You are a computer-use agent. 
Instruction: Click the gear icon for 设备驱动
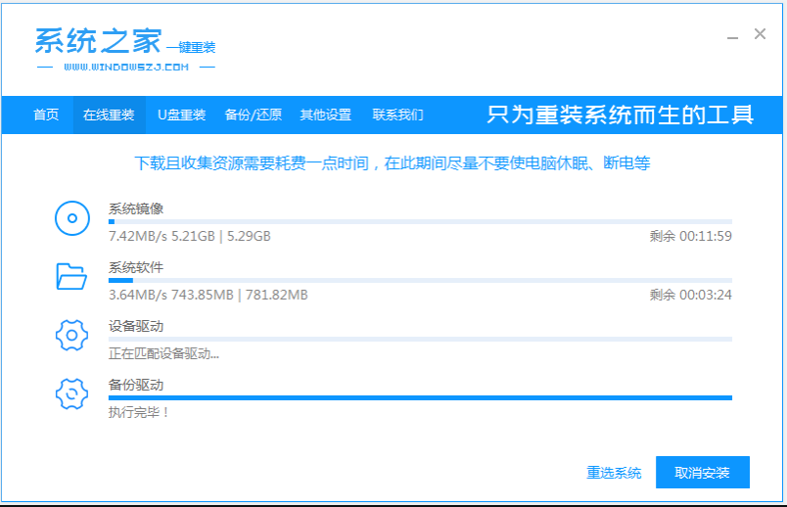(x=71, y=336)
